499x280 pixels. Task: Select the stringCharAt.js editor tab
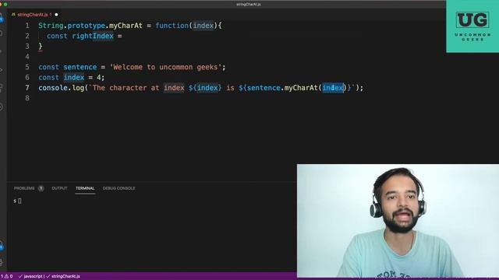coord(34,15)
